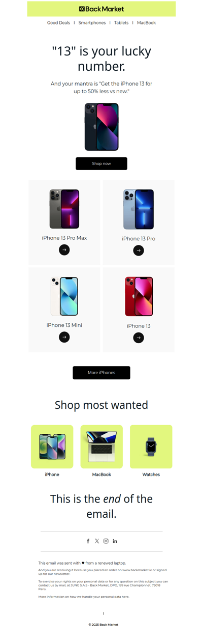Image resolution: width=203 pixels, height=641 pixels.
Task: Go to the MacBook nav item
Action: pyautogui.click(x=147, y=23)
